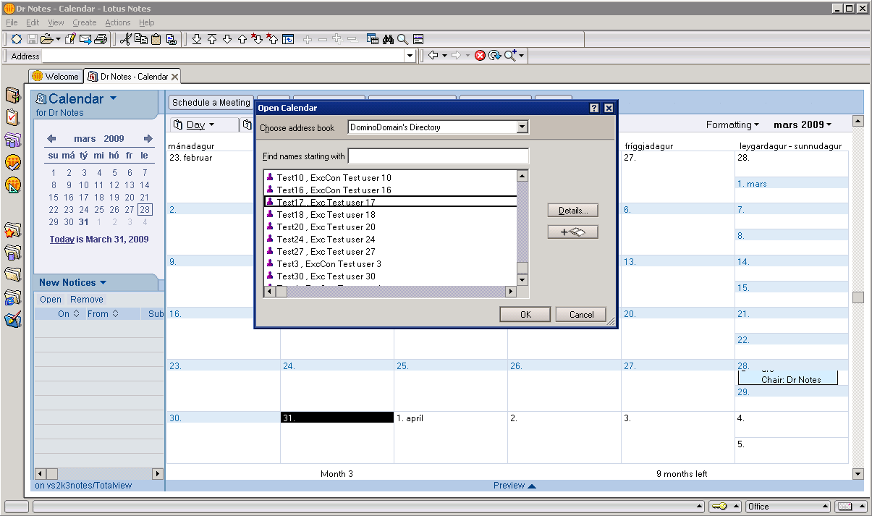Viewport: 872px width, 516px height.
Task: Go to previous month in mini calendar
Action: tap(51, 139)
